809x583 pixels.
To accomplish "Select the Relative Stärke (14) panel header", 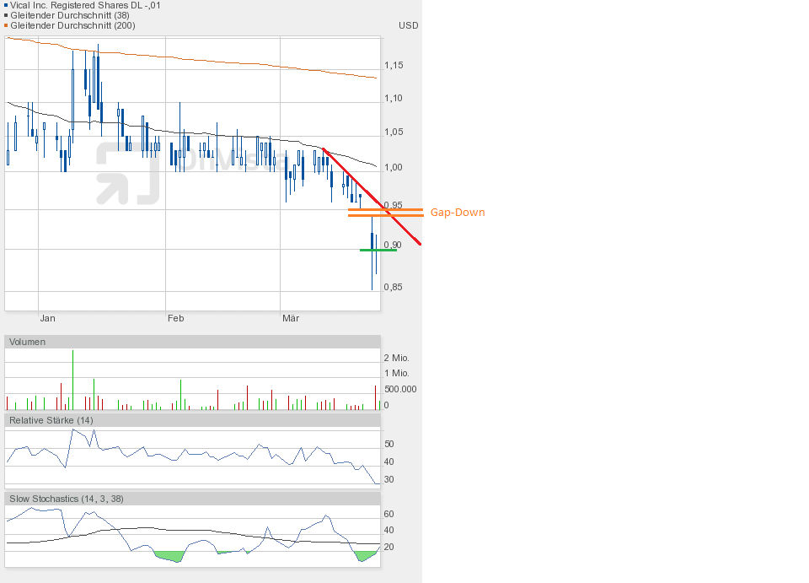I will [x=51, y=419].
